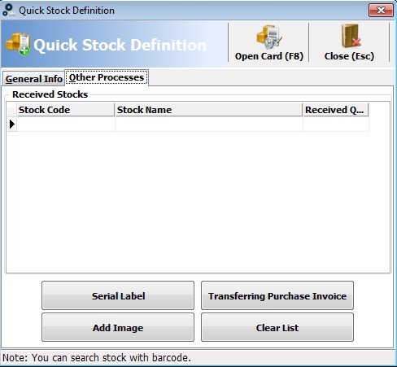Click the Open Card boxes icon
This screenshot has height=367, width=397.
pyautogui.click(x=269, y=37)
